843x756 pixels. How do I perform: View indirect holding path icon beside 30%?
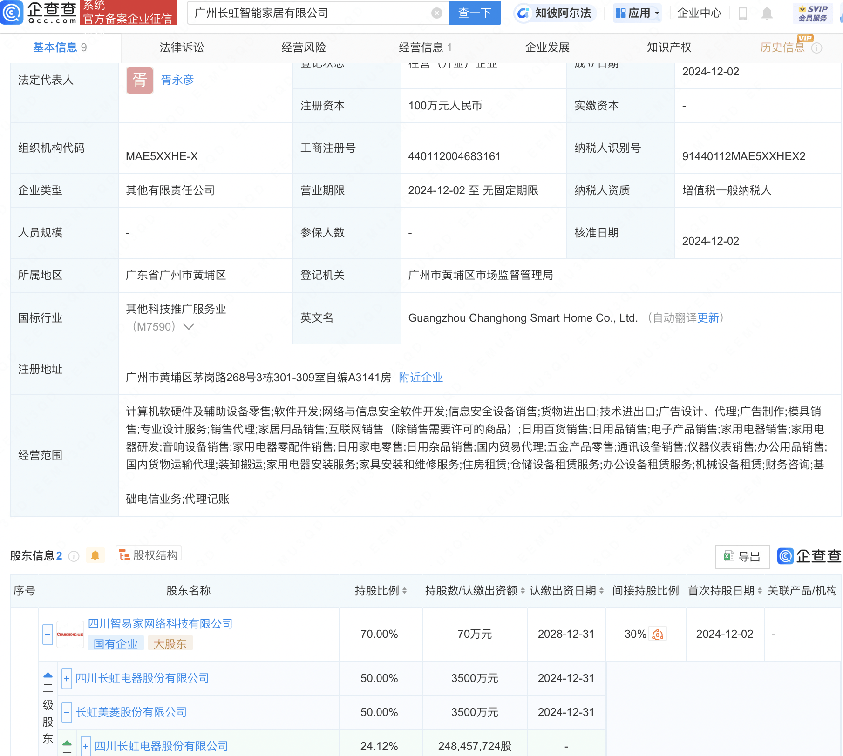[658, 634]
